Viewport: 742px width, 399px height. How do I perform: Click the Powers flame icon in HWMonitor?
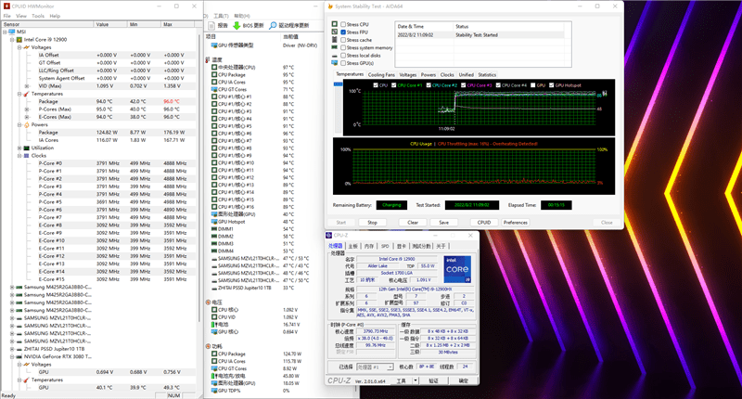(27, 125)
